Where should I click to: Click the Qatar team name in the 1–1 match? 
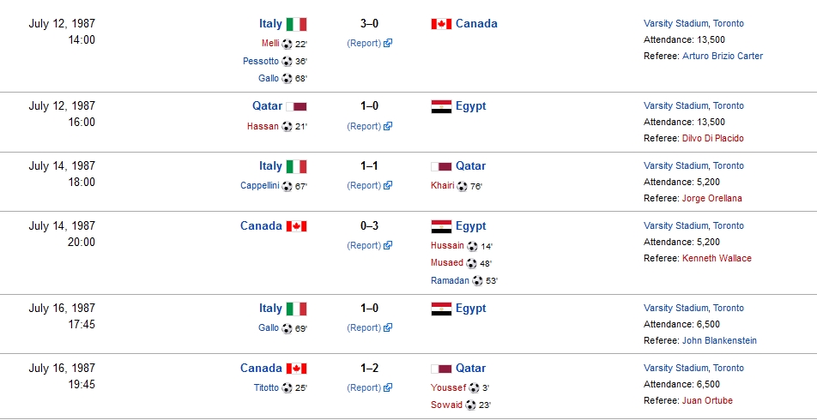click(470, 166)
